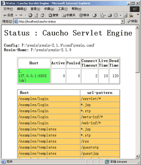141x165 pixels.
Task: Click the 本地 Intranet zone status
Action: (x=116, y=162)
